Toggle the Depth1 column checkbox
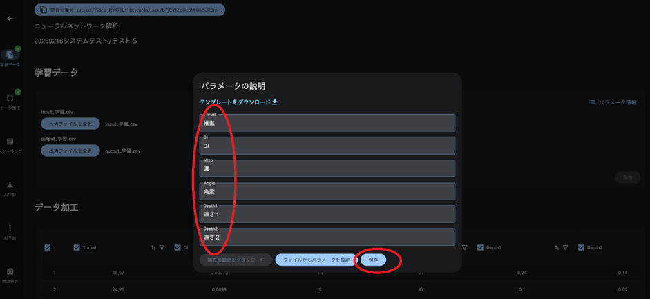Screen dimensions: 650x299 click(x=480, y=248)
